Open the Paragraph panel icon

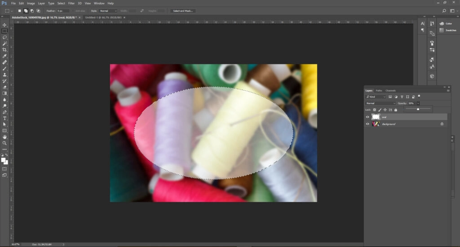(x=422, y=30)
